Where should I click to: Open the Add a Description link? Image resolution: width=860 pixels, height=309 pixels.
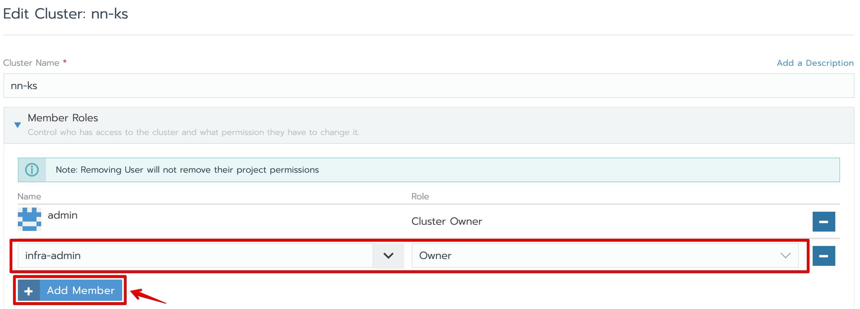point(815,63)
